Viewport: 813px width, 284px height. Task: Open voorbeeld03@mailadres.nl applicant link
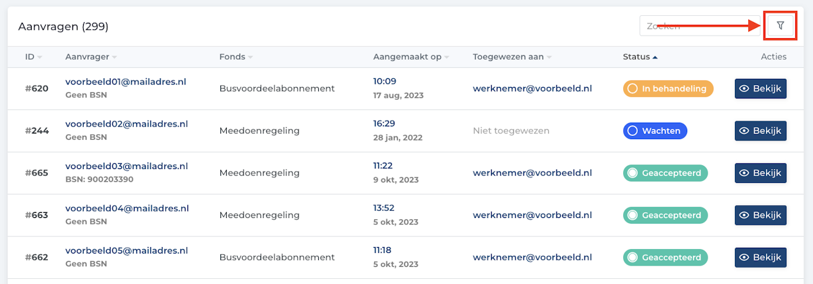point(126,166)
